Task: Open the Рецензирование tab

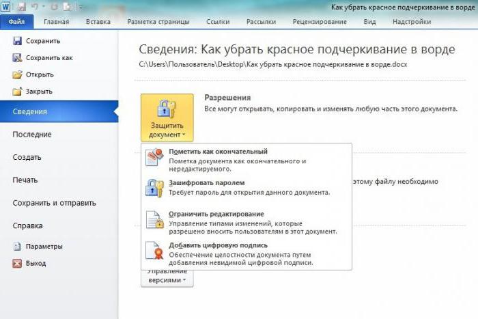Action: (x=320, y=22)
